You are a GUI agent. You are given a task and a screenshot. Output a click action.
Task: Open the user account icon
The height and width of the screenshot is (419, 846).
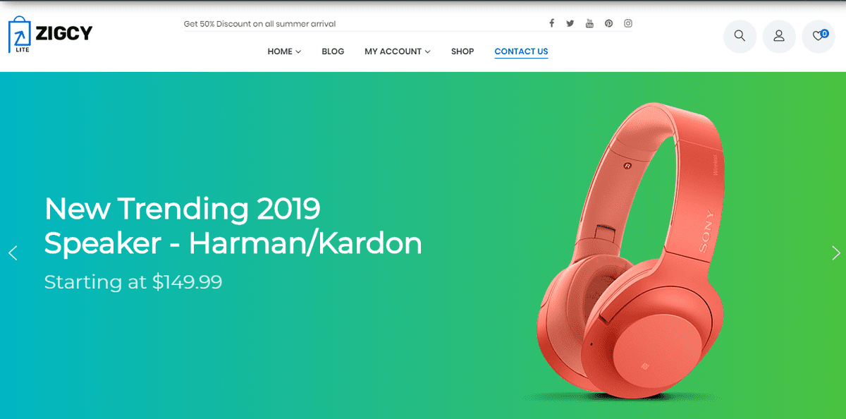click(779, 36)
